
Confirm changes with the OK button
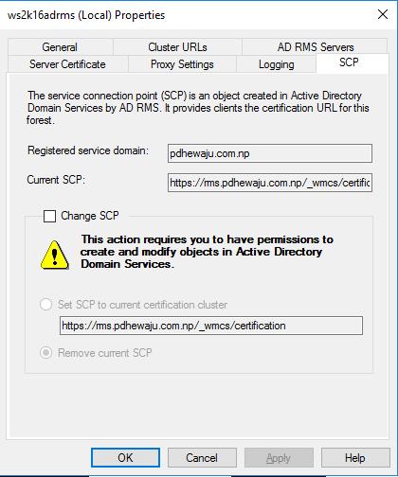125,457
